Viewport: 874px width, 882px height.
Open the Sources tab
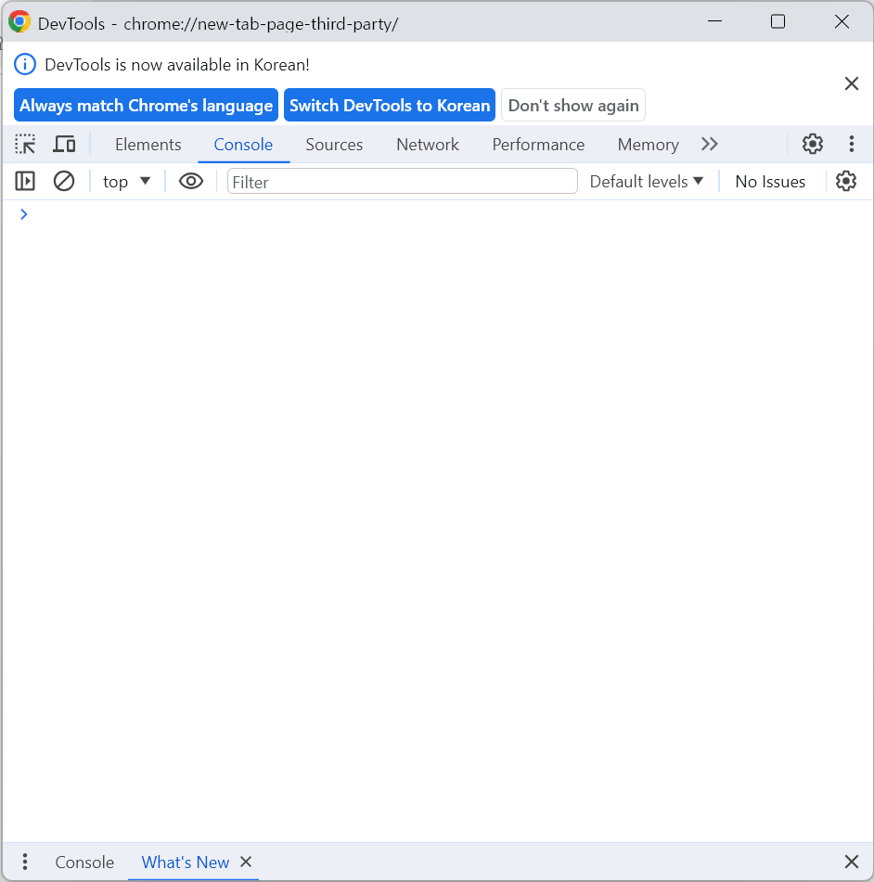[x=334, y=145]
